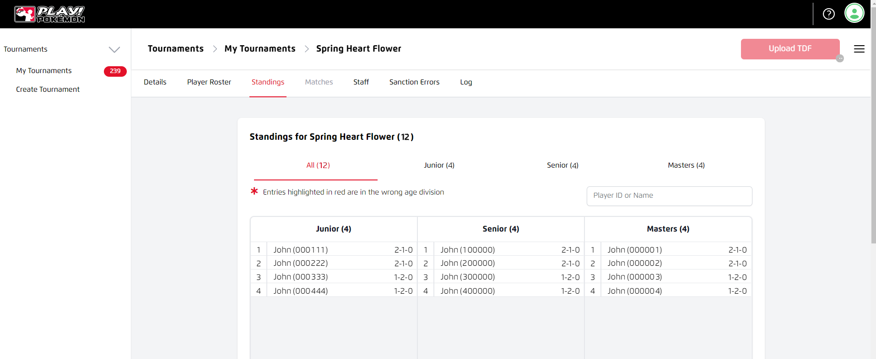Collapse the Tournaments sidebar section

click(x=114, y=49)
